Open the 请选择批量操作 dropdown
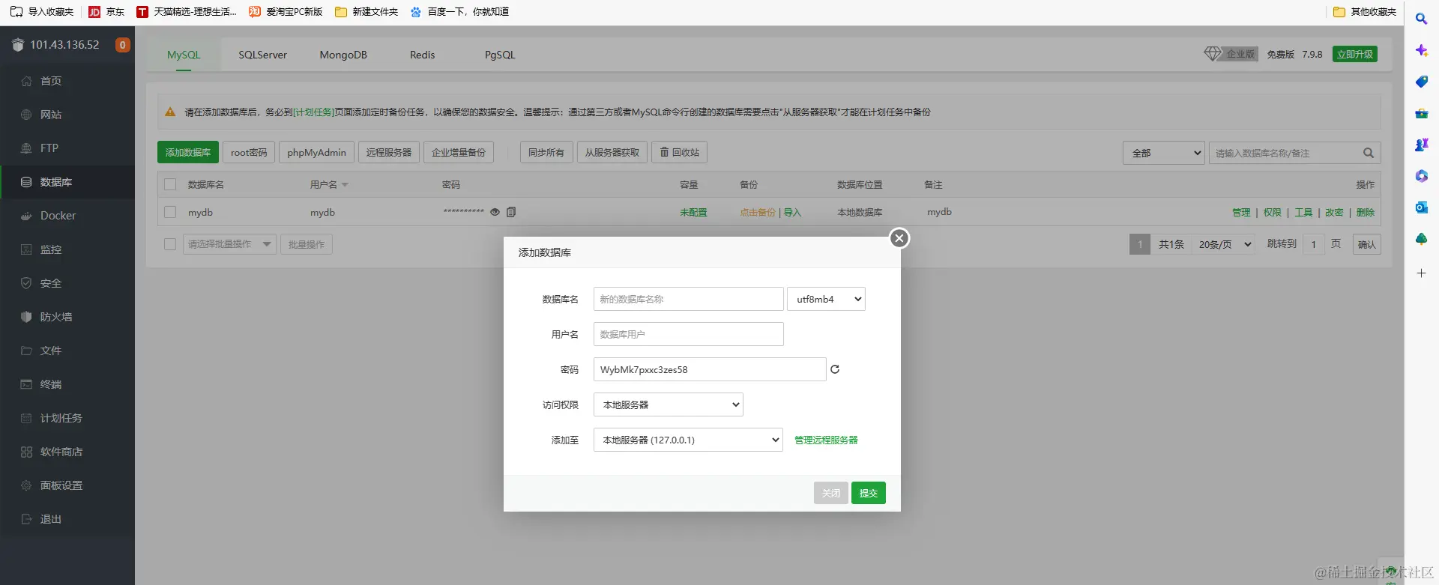1439x585 pixels. click(230, 244)
